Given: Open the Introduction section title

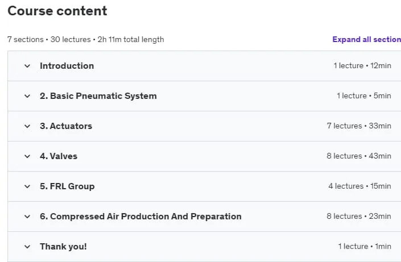Looking at the screenshot, I should [67, 66].
